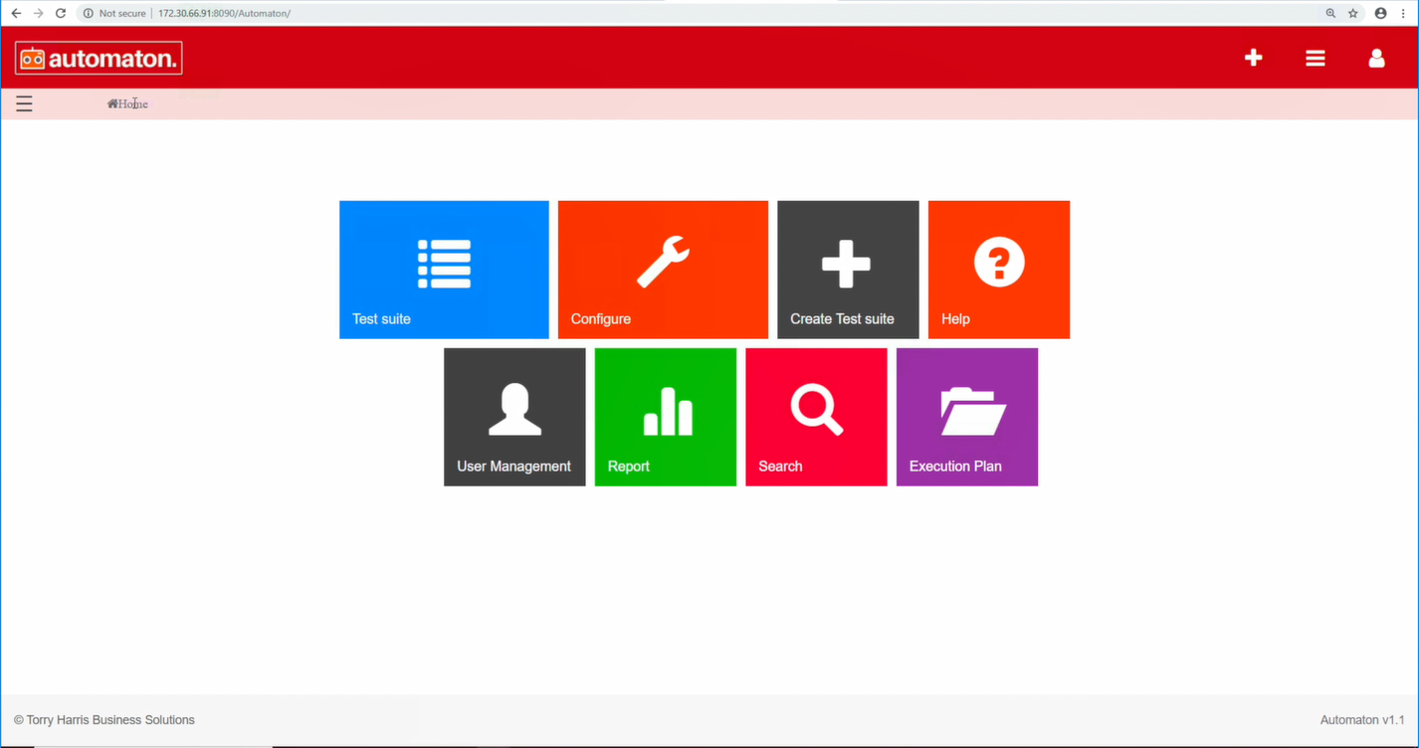Bookmark this page with the star
The image size is (1419, 748).
1353,13
